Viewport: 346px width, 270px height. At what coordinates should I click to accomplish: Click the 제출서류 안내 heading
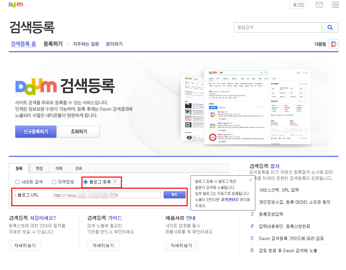coord(180,218)
